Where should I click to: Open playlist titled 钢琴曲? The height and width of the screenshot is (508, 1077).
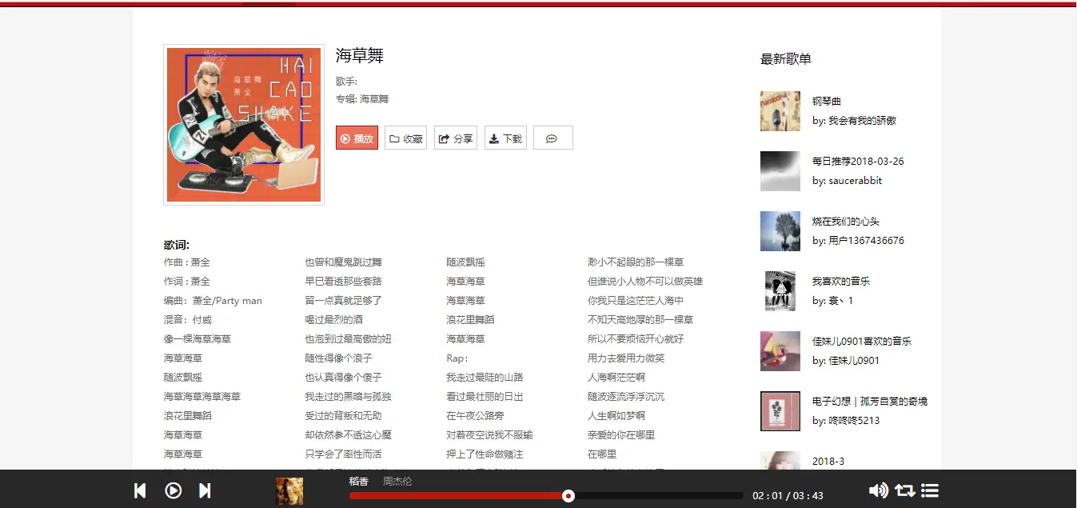[827, 101]
